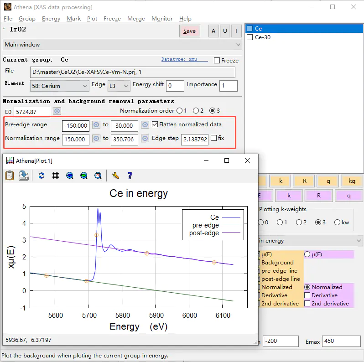Viewport: 364px width, 362px height.
Task: Open the Main window dropdown
Action: pyautogui.click(x=122, y=45)
